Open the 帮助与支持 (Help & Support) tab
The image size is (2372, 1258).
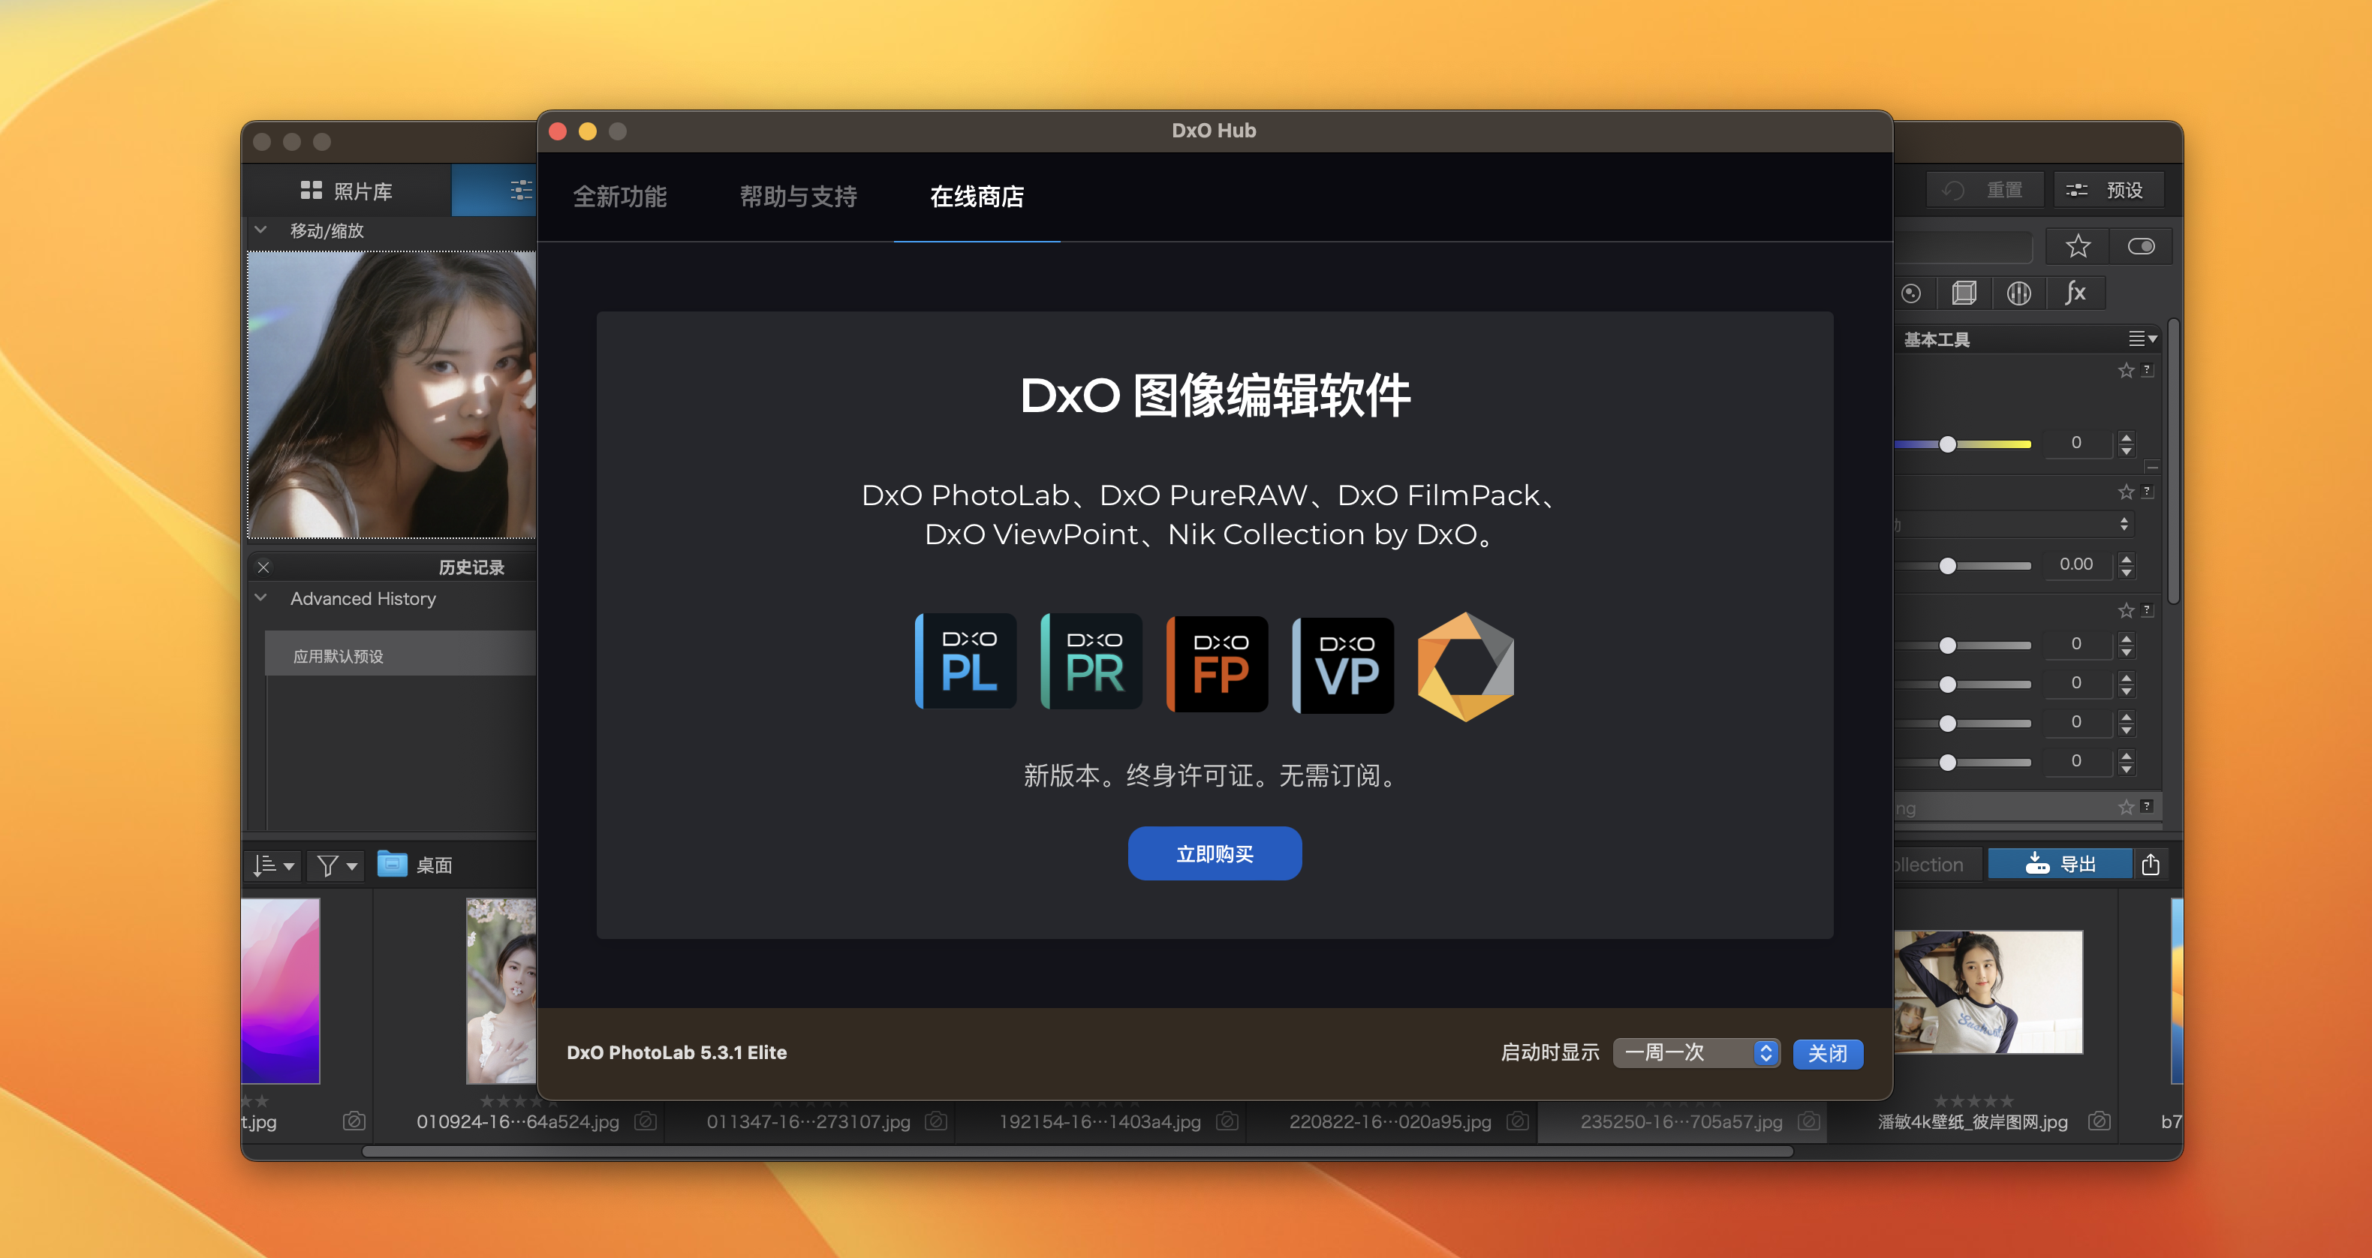[x=799, y=197]
